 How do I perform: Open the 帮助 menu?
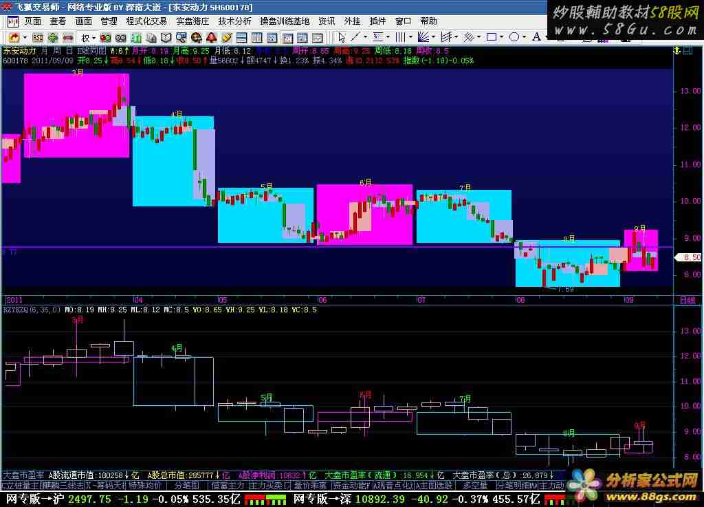(429, 21)
